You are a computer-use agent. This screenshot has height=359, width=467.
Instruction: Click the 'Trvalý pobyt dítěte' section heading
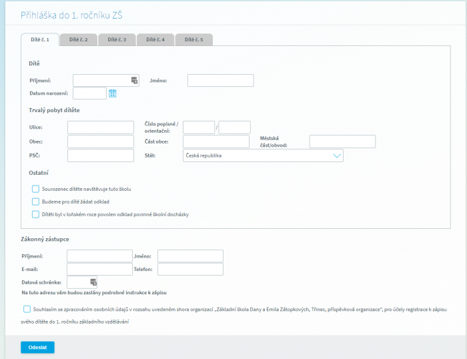click(54, 110)
